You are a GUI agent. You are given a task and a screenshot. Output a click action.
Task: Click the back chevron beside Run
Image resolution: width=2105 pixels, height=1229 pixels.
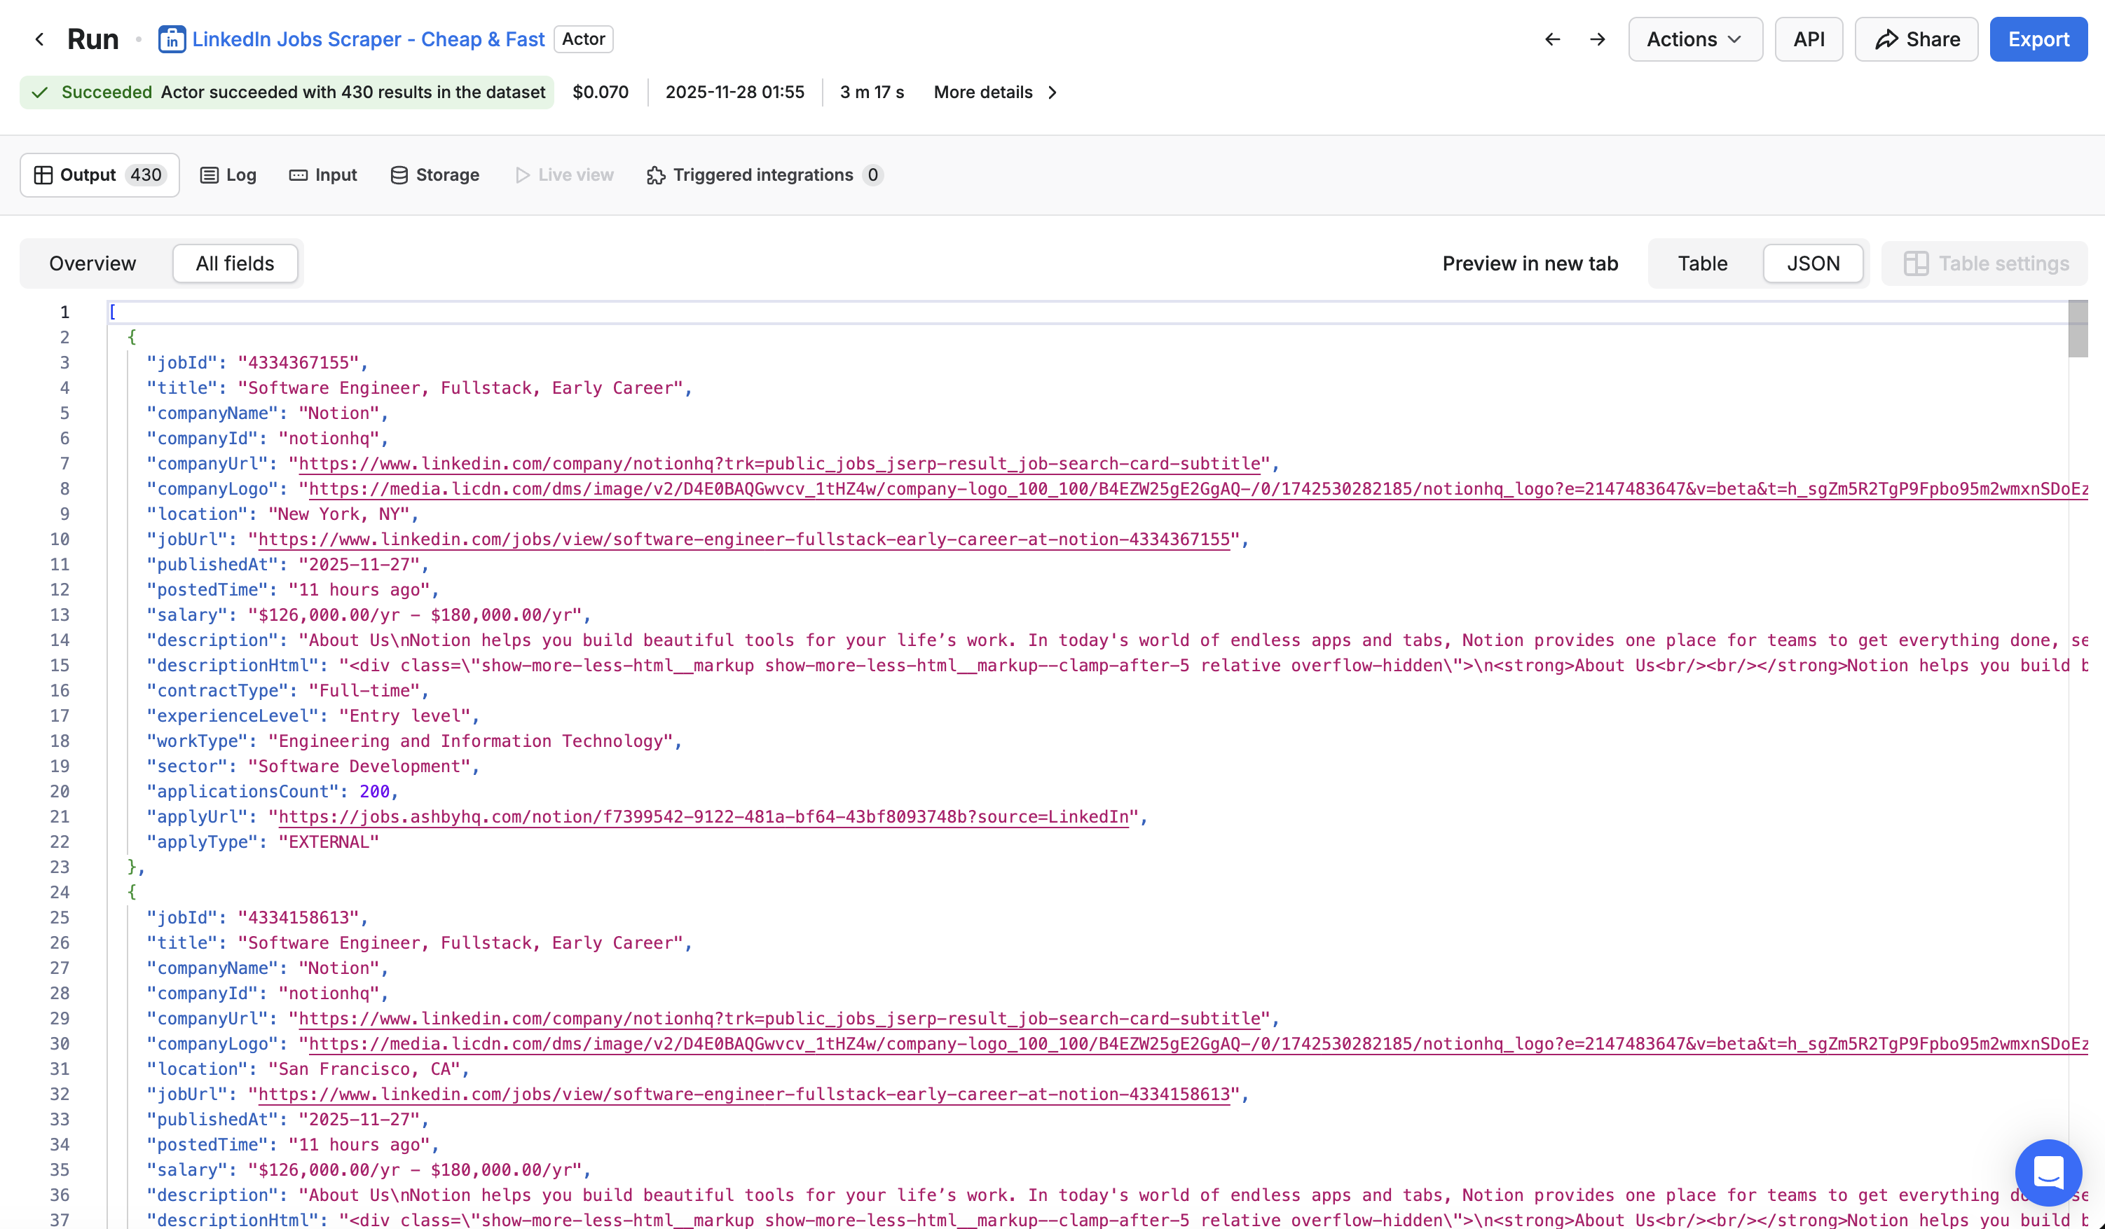point(39,39)
